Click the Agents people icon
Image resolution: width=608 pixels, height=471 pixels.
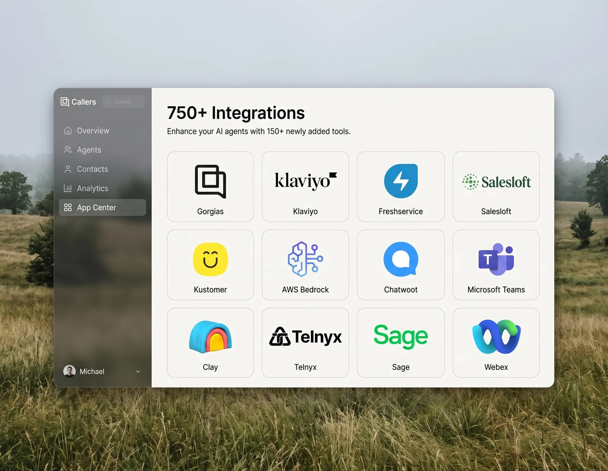pyautogui.click(x=68, y=150)
